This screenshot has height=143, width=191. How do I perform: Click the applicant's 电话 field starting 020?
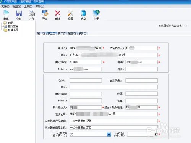(141, 62)
